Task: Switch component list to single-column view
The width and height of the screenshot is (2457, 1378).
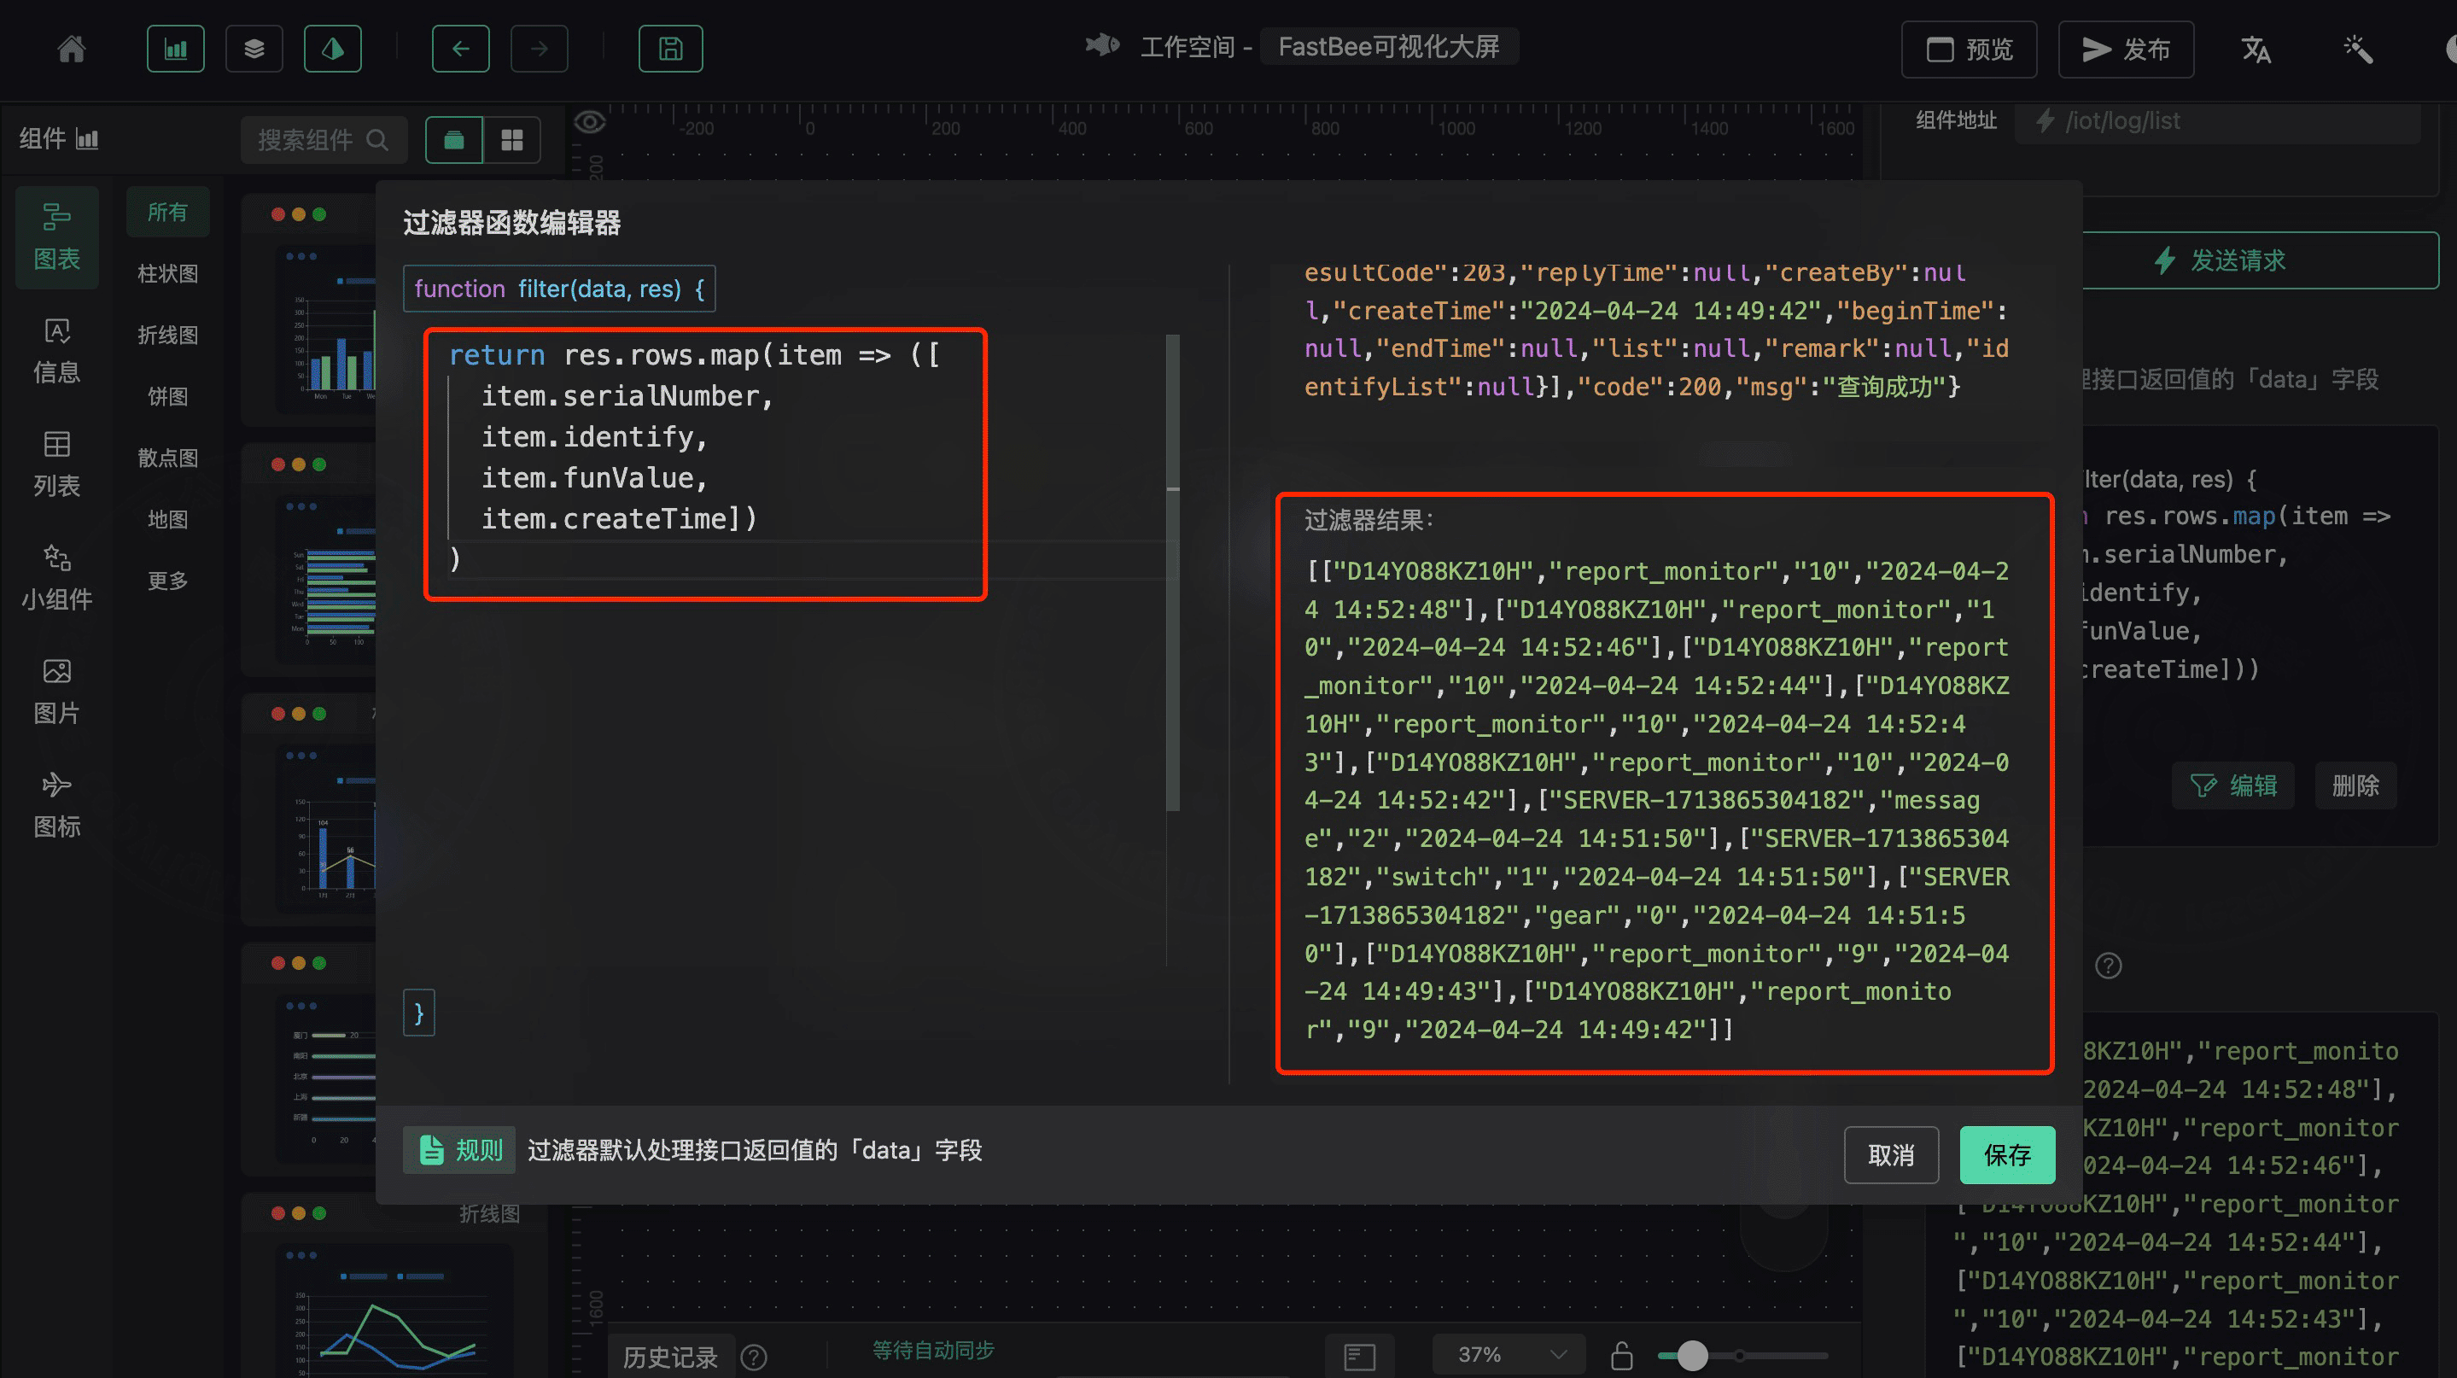Action: coord(454,140)
